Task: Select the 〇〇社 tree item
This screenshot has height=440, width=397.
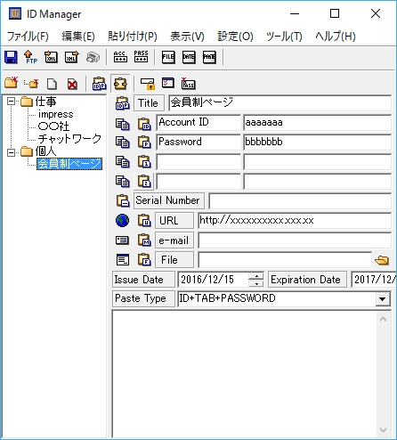Action: point(53,126)
